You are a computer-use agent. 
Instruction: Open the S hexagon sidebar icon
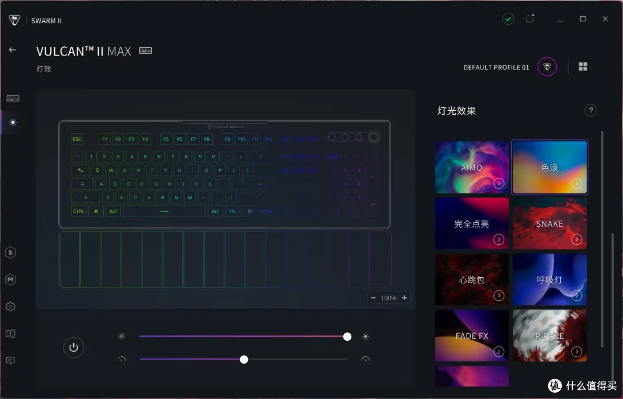point(10,252)
